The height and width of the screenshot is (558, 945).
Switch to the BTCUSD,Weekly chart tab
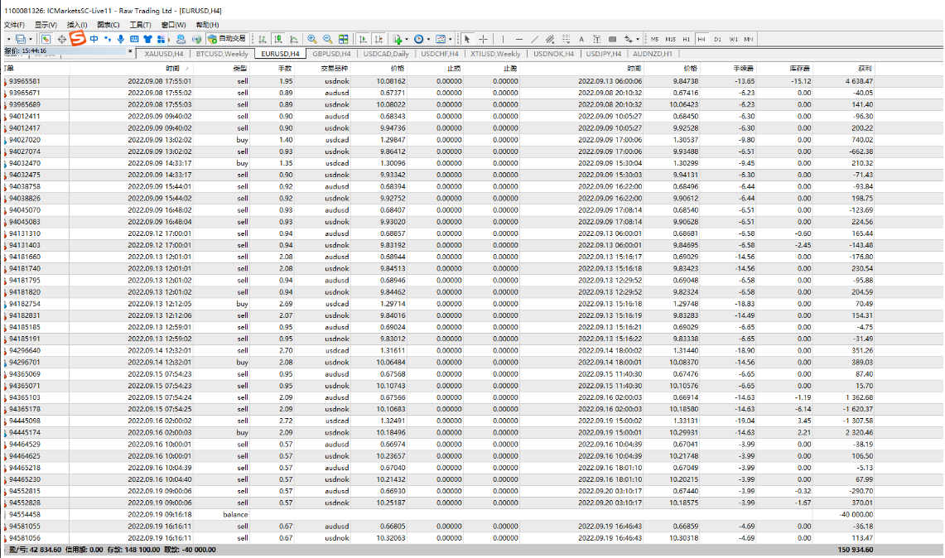pos(222,54)
